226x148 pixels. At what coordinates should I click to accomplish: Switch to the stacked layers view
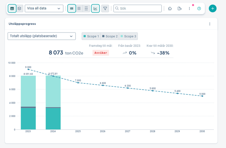click(20, 9)
